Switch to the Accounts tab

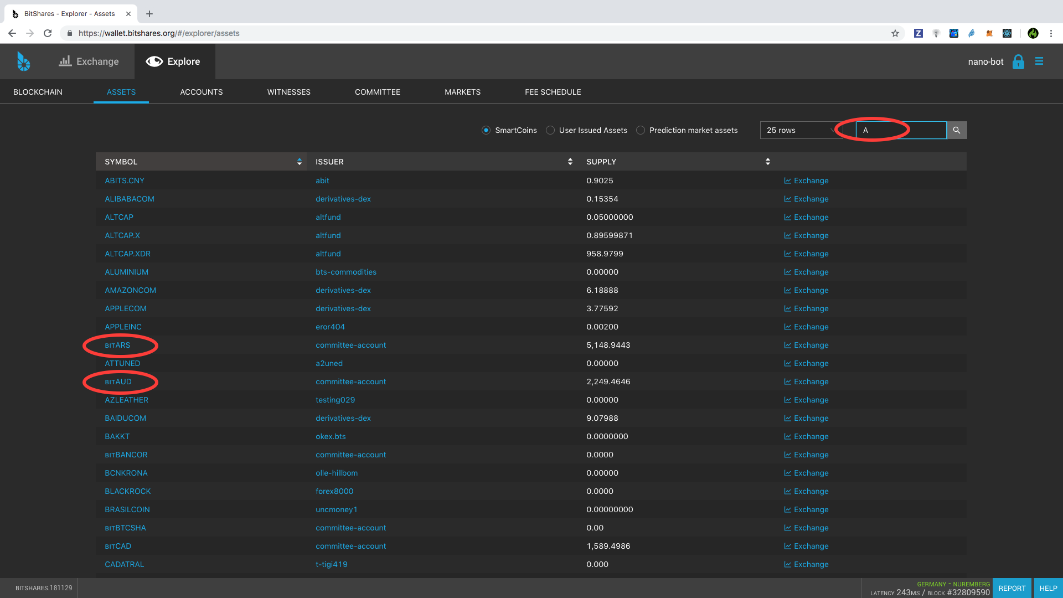point(202,92)
